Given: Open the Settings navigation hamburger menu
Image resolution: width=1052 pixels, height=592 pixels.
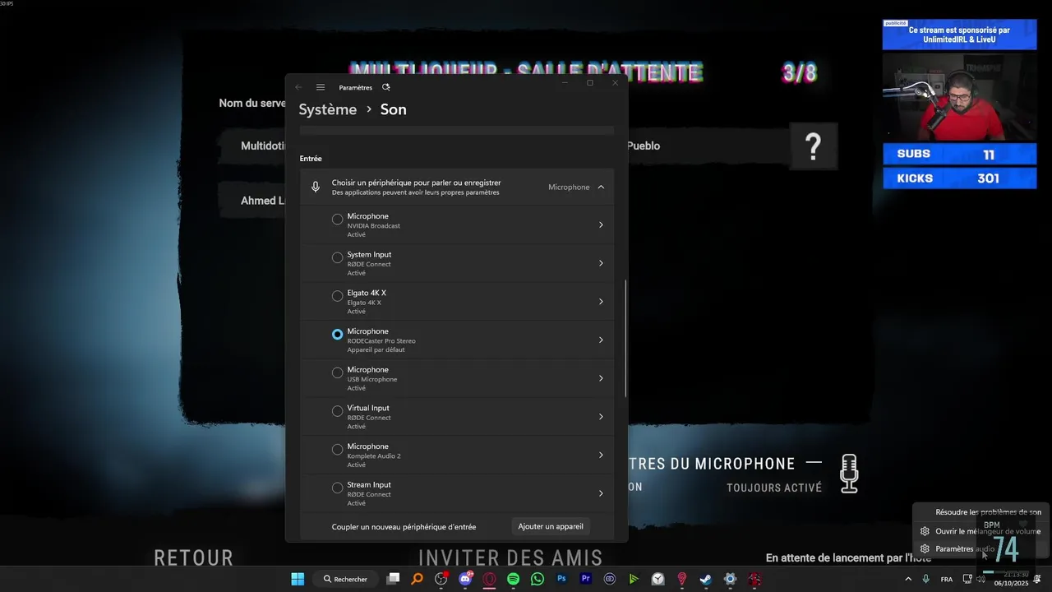Looking at the screenshot, I should click(321, 87).
